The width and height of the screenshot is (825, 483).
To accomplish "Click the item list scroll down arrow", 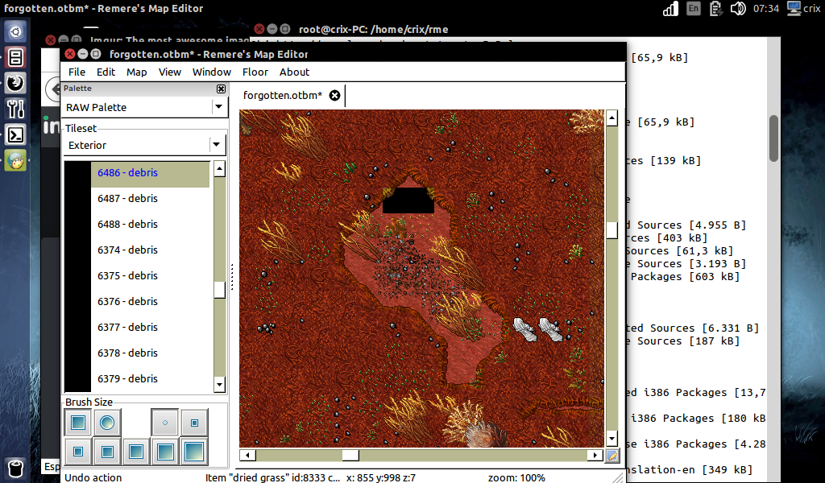I will [219, 384].
